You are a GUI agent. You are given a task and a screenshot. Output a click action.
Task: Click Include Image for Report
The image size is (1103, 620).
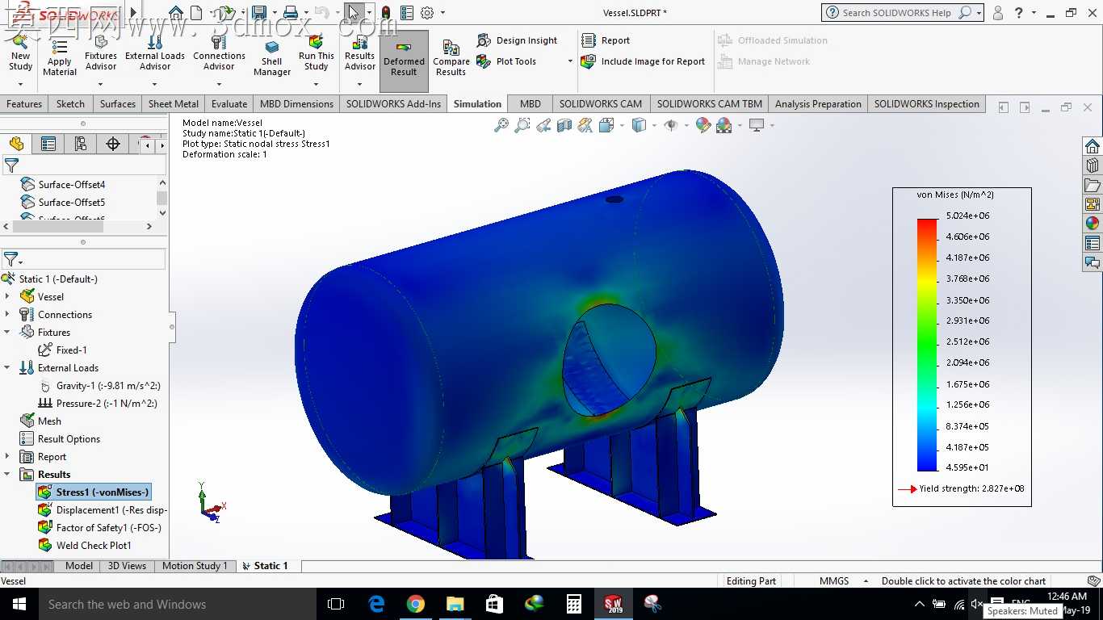point(644,61)
